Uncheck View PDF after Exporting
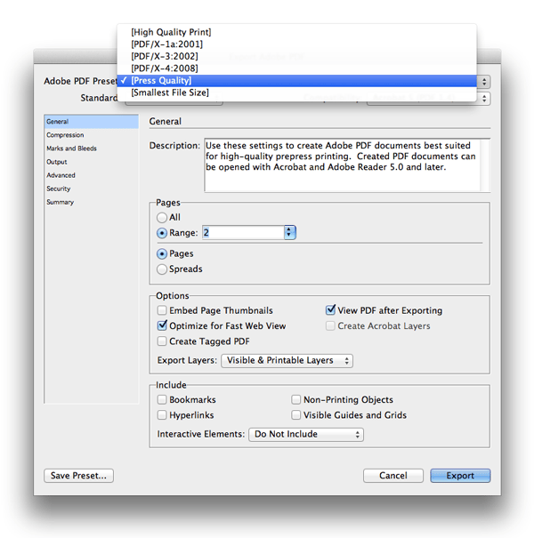Image resolution: width=534 pixels, height=538 pixels. coord(330,310)
